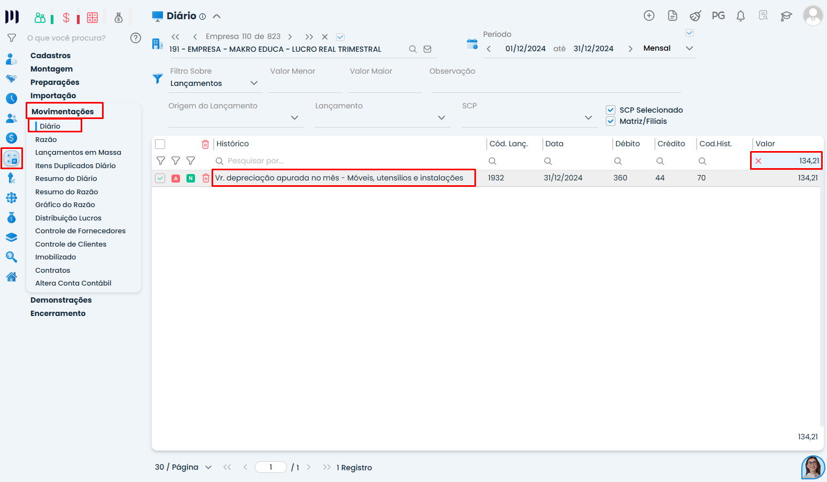Select Resumo do Diário menu item
This screenshot has width=827, height=482.
click(66, 178)
